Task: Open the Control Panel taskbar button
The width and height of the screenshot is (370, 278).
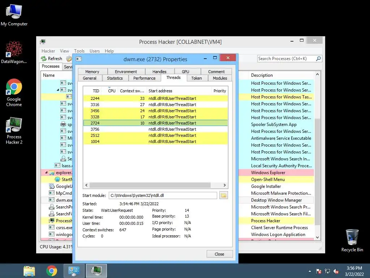Action: 74,271
